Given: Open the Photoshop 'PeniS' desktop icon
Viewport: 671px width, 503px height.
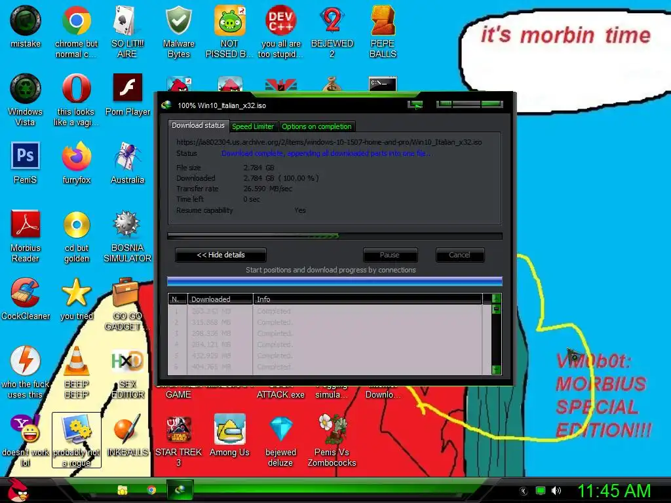Looking at the screenshot, I should click(x=26, y=163).
